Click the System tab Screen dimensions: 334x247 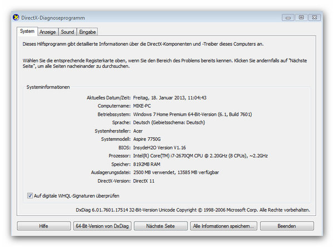[27, 32]
